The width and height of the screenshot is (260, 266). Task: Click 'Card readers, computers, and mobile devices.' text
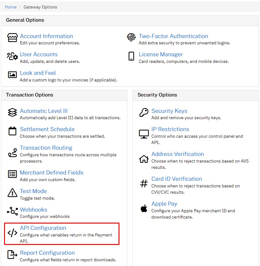184,61
